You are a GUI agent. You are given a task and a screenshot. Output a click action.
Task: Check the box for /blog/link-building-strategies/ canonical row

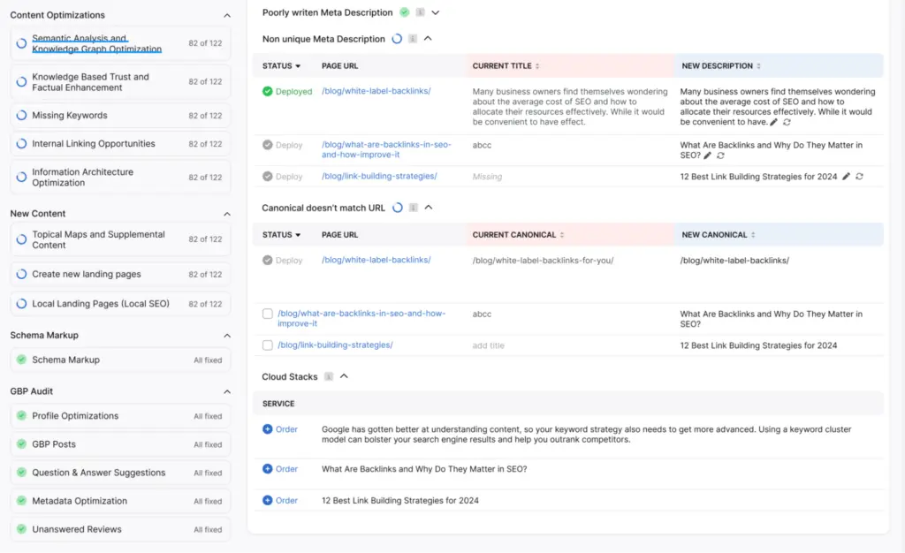pyautogui.click(x=267, y=345)
